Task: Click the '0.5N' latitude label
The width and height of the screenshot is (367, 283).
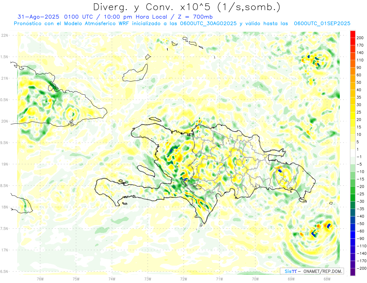Action: [4, 100]
